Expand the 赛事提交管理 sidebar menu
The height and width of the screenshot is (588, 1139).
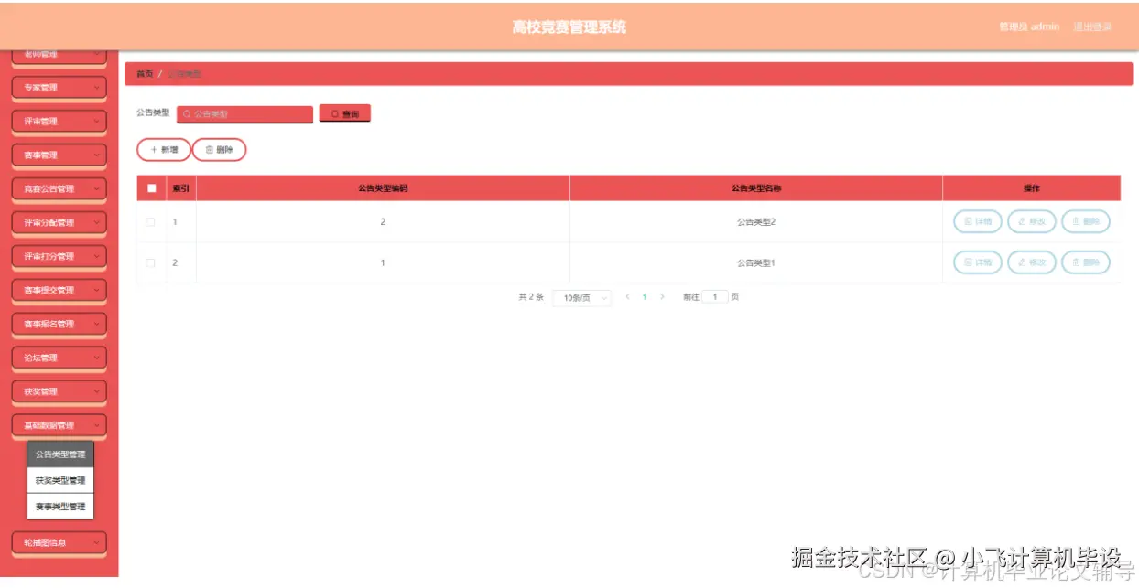60,291
